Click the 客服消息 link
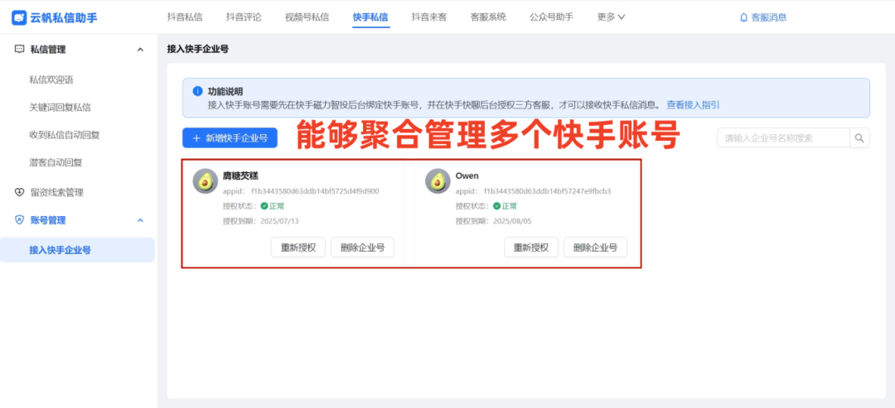The image size is (895, 408). pyautogui.click(x=769, y=17)
